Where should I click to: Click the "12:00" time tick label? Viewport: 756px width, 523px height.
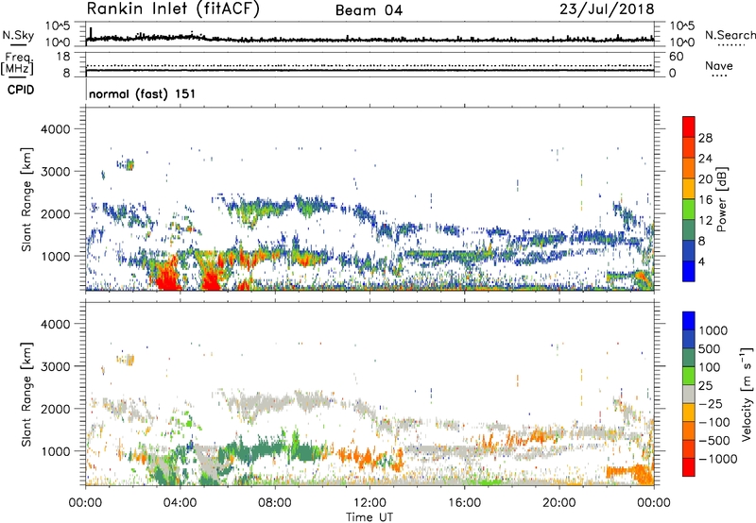[369, 503]
